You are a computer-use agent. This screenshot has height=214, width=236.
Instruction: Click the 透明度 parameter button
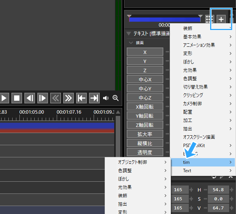(x=145, y=152)
